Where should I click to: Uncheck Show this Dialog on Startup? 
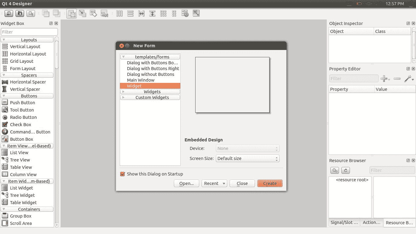[123, 174]
